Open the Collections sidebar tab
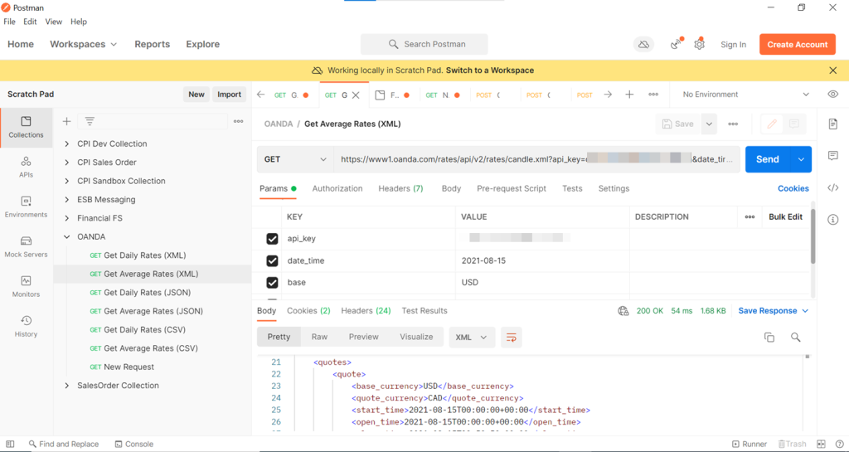The width and height of the screenshot is (849, 452). [x=26, y=127]
